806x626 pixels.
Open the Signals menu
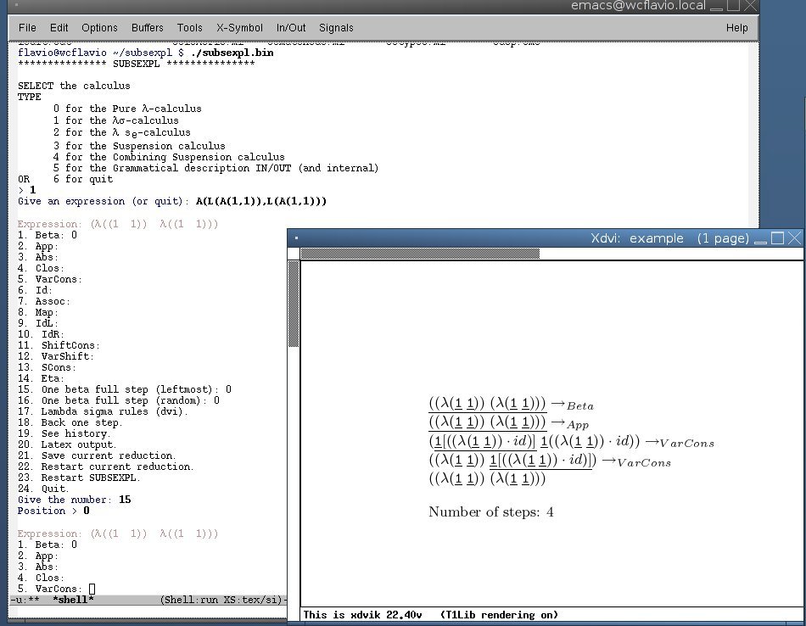(337, 28)
